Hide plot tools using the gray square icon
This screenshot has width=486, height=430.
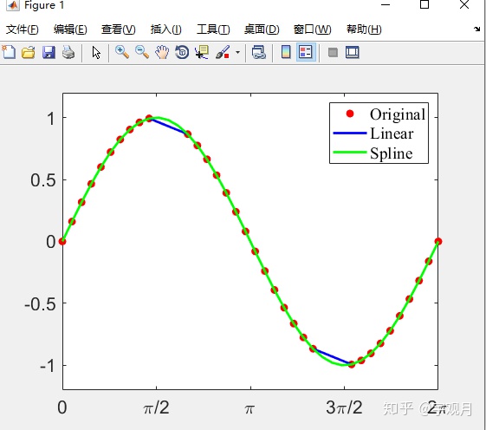333,52
